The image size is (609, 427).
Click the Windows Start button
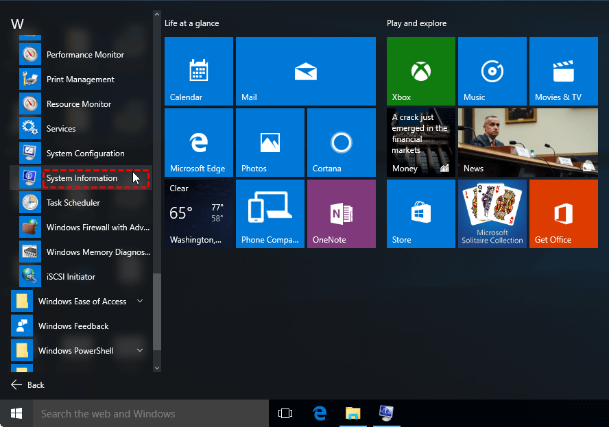[16, 413]
